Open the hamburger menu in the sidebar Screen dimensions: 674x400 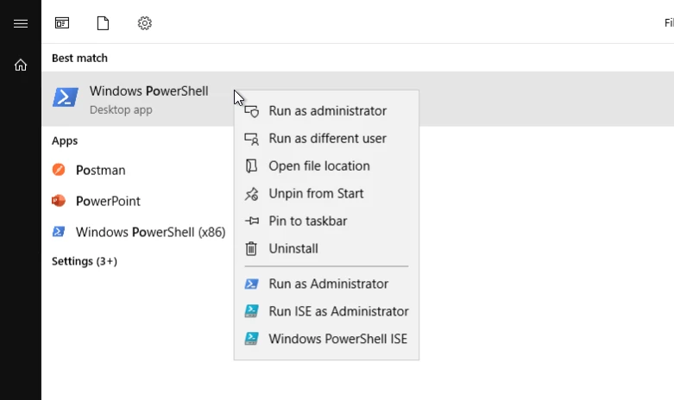tap(20, 23)
